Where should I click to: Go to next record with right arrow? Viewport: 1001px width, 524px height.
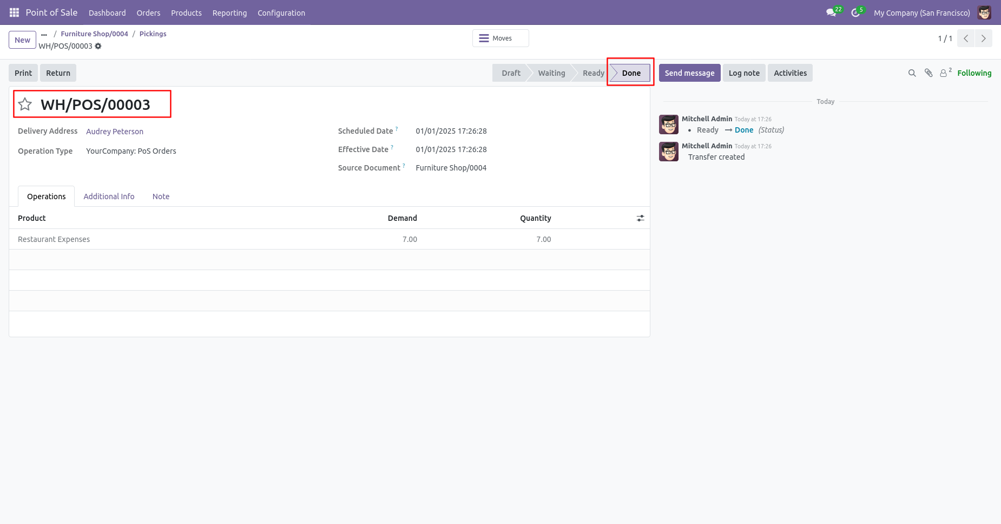click(x=983, y=38)
